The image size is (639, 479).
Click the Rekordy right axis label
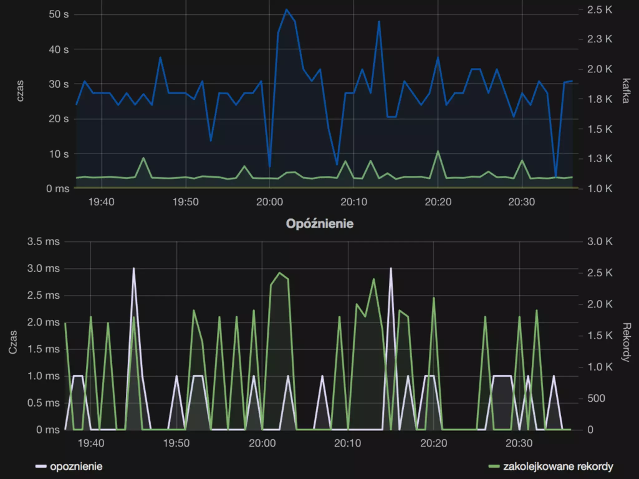tap(626, 342)
